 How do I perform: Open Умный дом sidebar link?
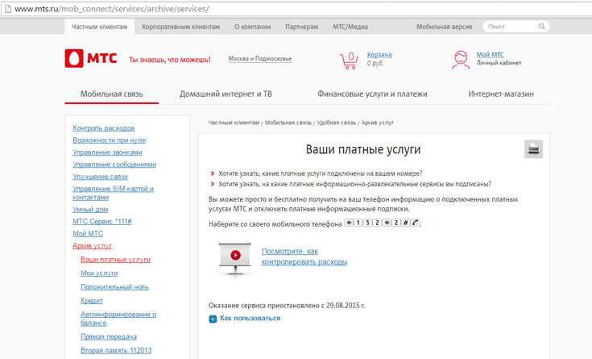pyautogui.click(x=90, y=209)
